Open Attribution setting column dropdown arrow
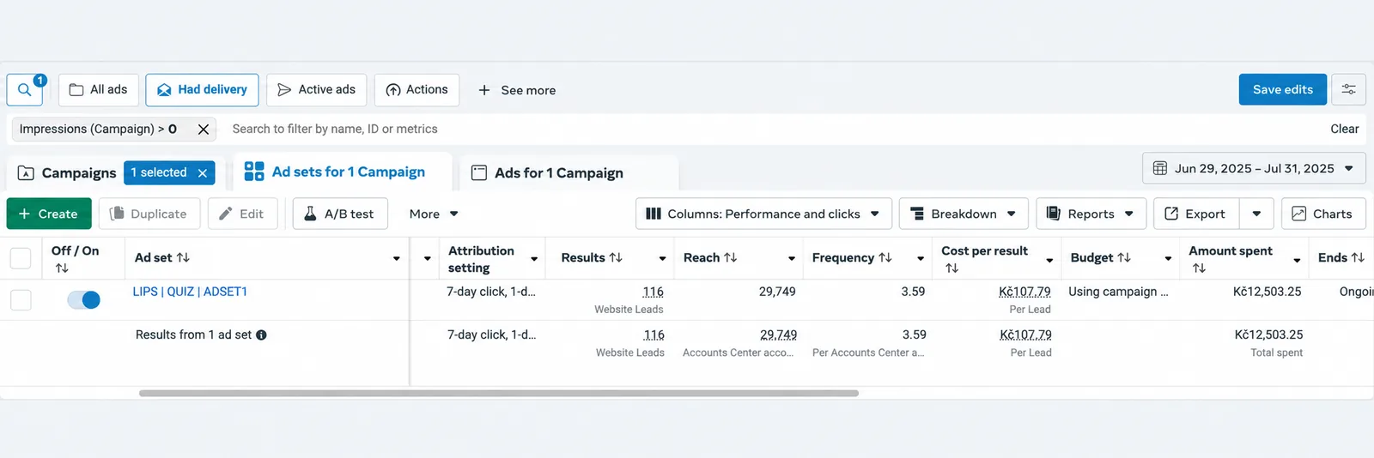The image size is (1374, 458). coord(534,258)
